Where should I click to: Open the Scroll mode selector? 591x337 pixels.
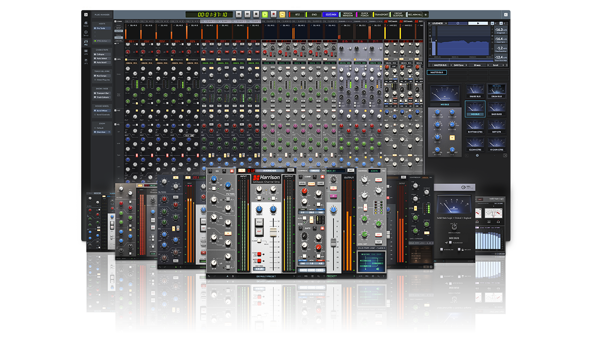[495, 65]
